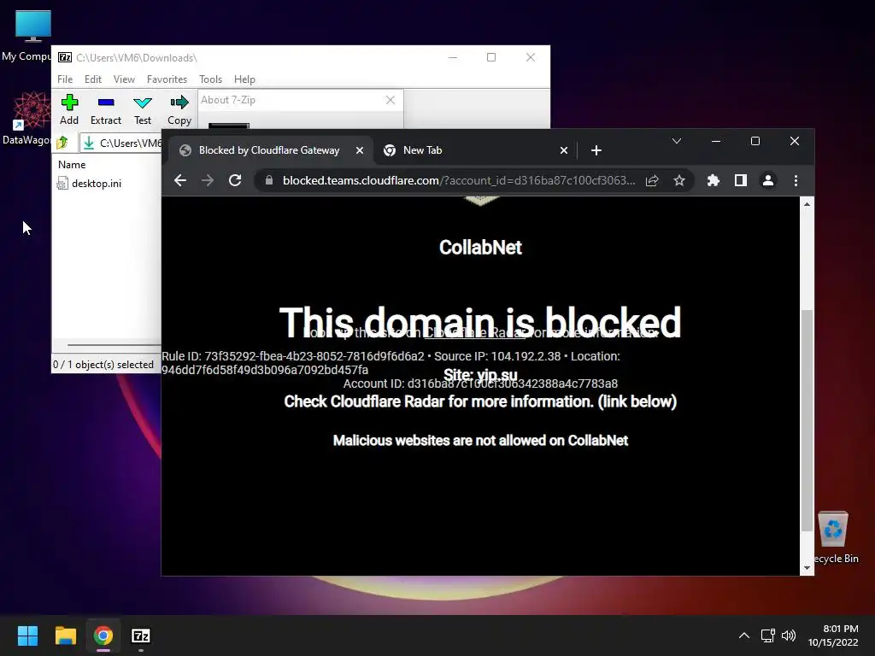Open the Help menu in 7-Zip
Image resolution: width=875 pixels, height=656 pixels.
coord(244,79)
